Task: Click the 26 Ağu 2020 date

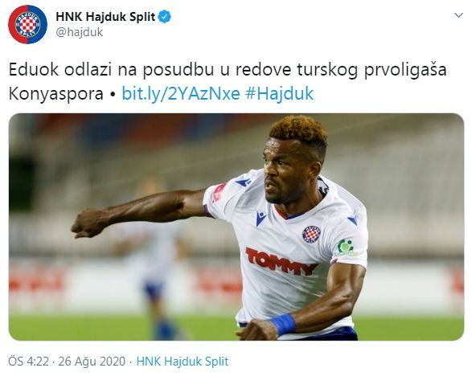Action: pyautogui.click(x=92, y=361)
